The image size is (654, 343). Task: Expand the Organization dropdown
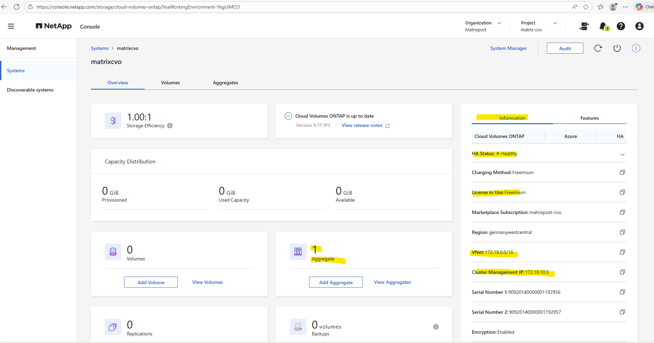pyautogui.click(x=499, y=23)
